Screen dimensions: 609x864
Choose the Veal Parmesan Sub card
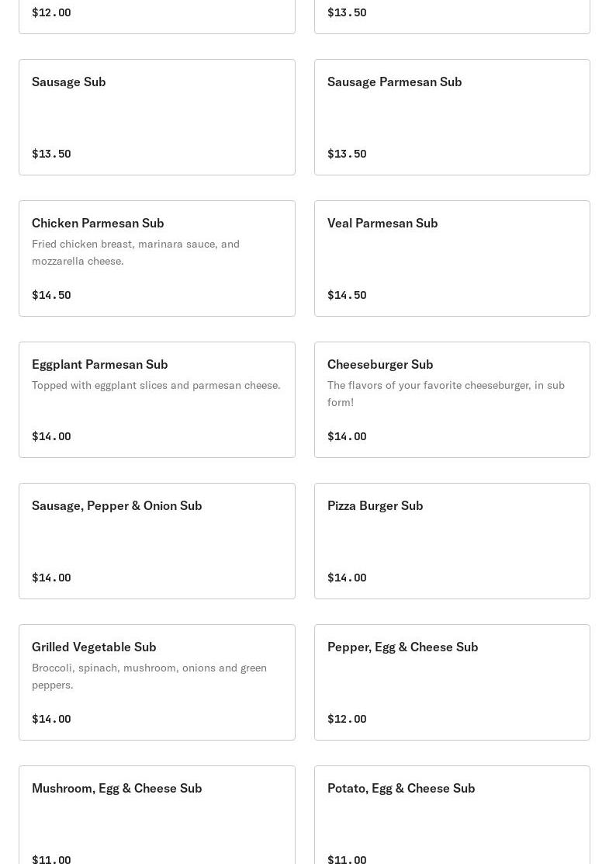[x=452, y=258]
